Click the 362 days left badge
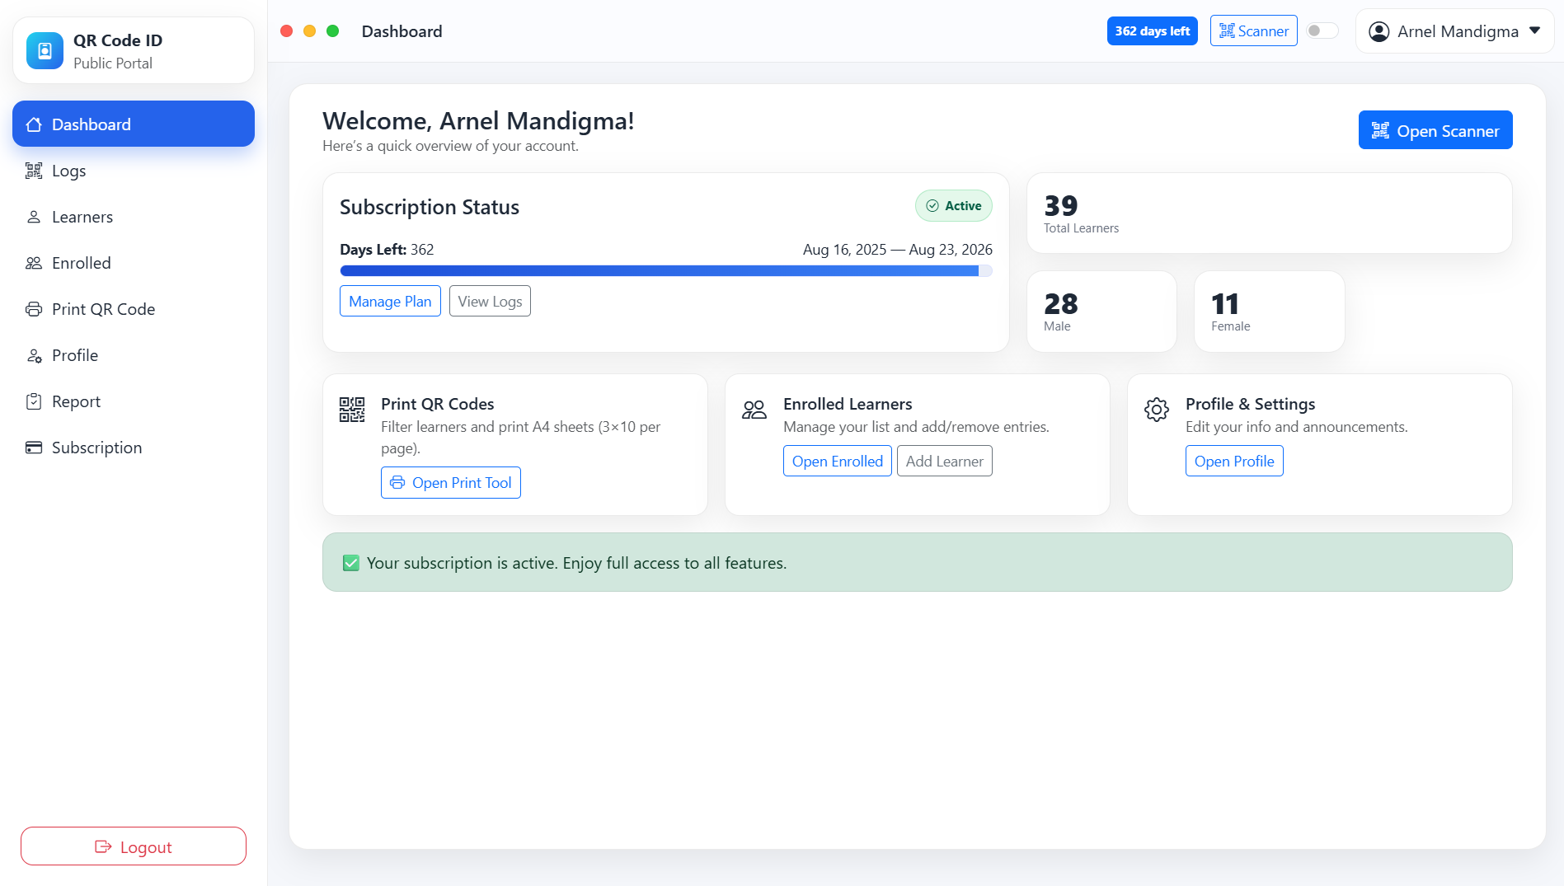1564x886 pixels. tap(1152, 31)
